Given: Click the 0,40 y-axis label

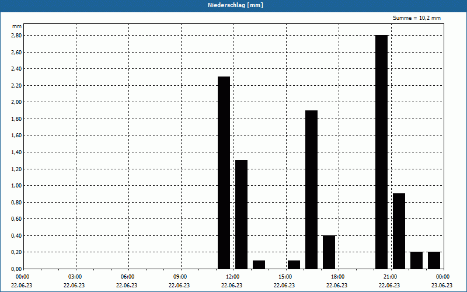Looking at the screenshot, I should [17, 236].
